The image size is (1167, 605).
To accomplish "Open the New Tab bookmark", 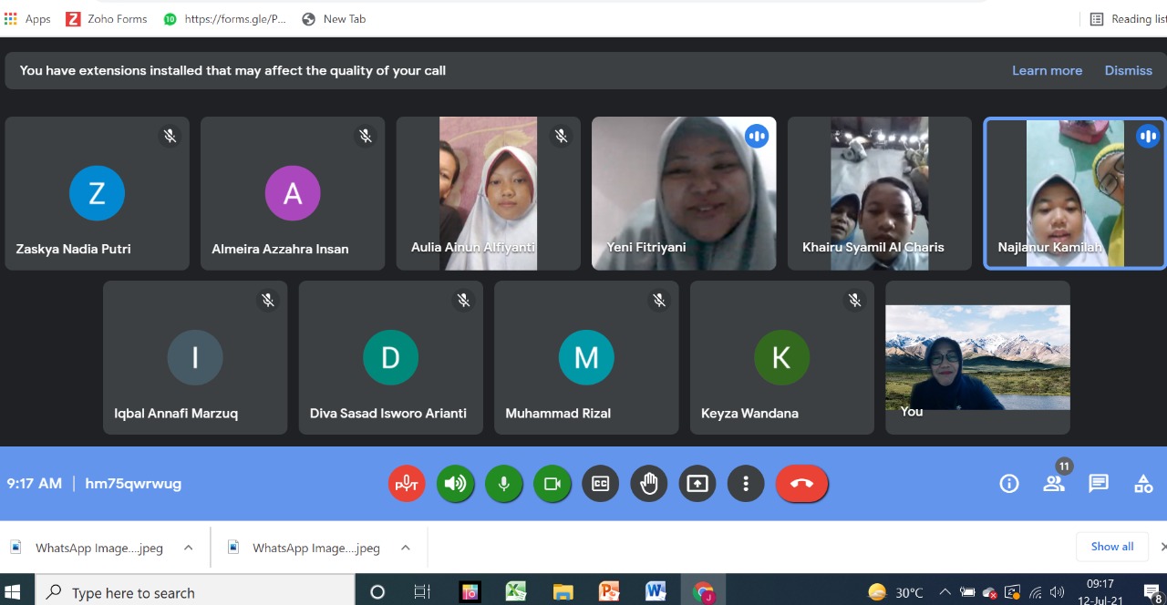I will click(x=334, y=18).
